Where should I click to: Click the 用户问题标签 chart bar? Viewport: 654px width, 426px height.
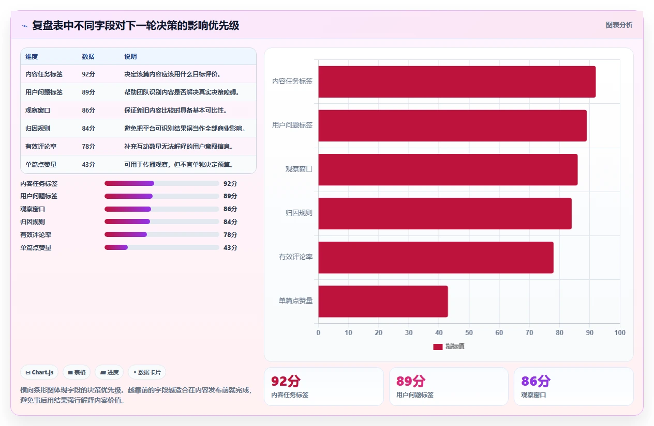coord(452,125)
